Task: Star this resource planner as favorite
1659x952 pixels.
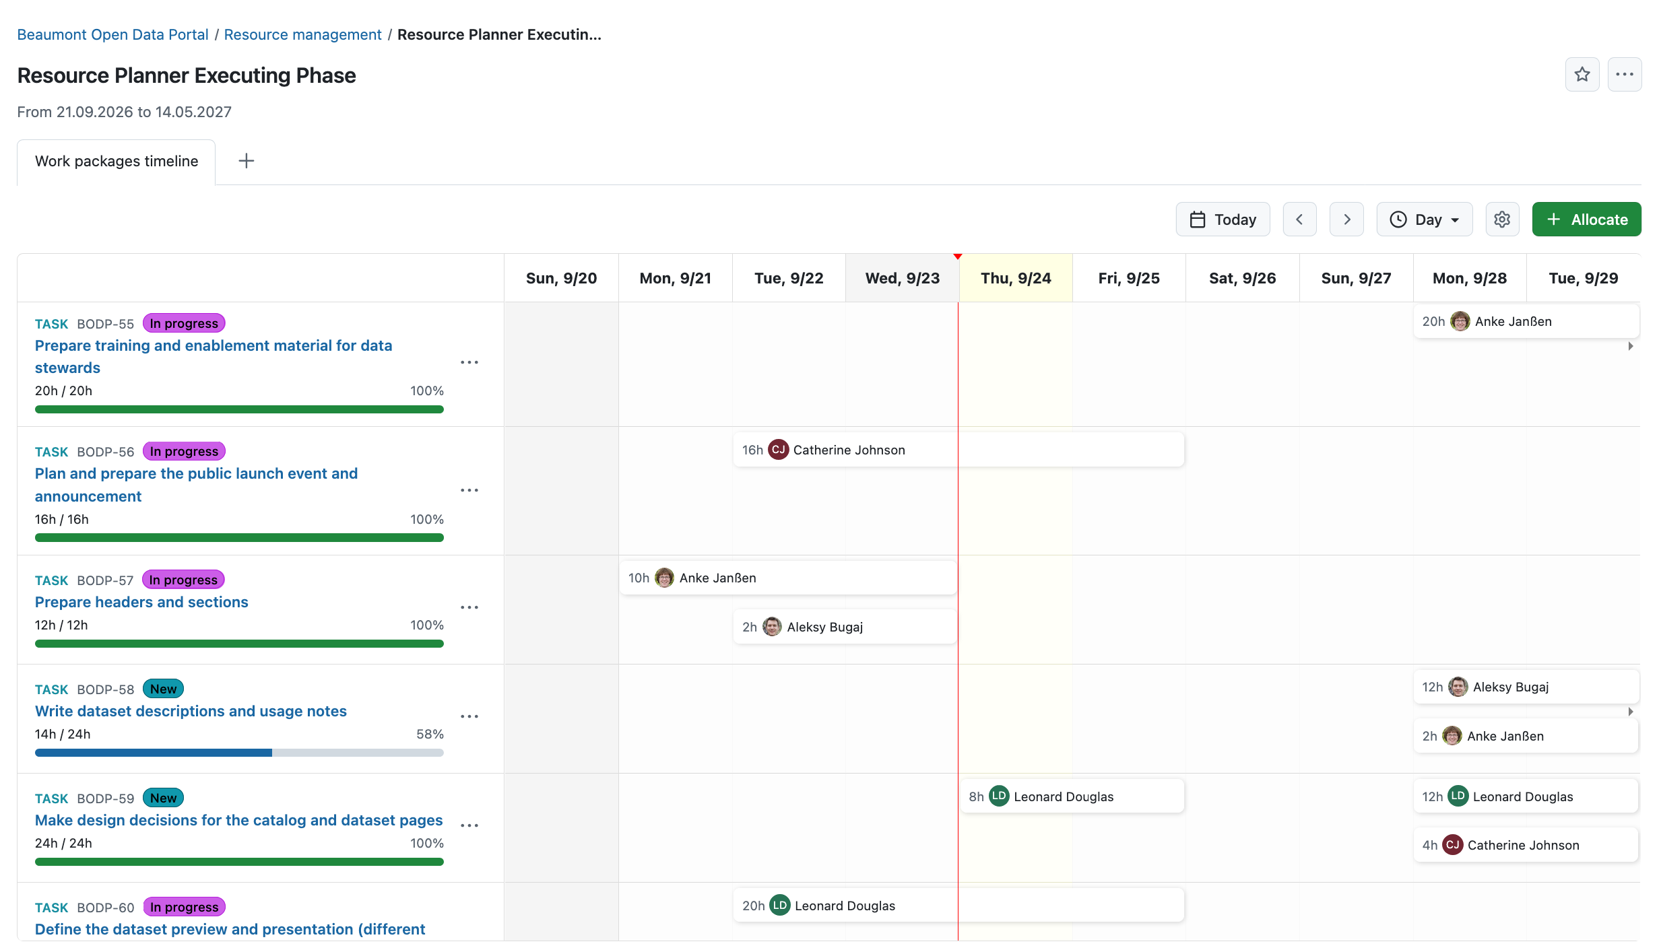Action: (1582, 75)
